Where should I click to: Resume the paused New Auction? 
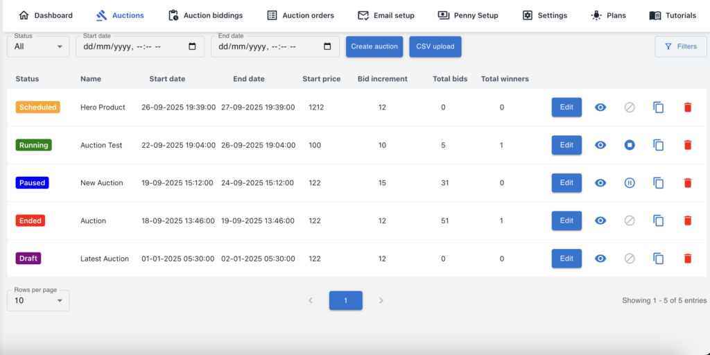630,183
